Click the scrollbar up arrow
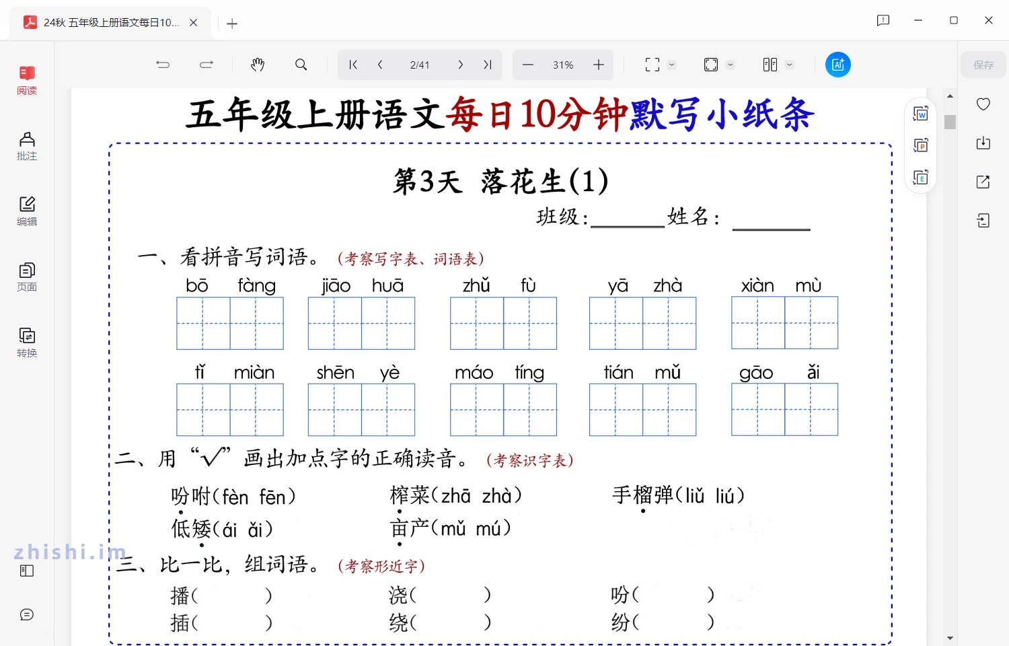Viewport: 1009px width, 646px height. click(950, 96)
